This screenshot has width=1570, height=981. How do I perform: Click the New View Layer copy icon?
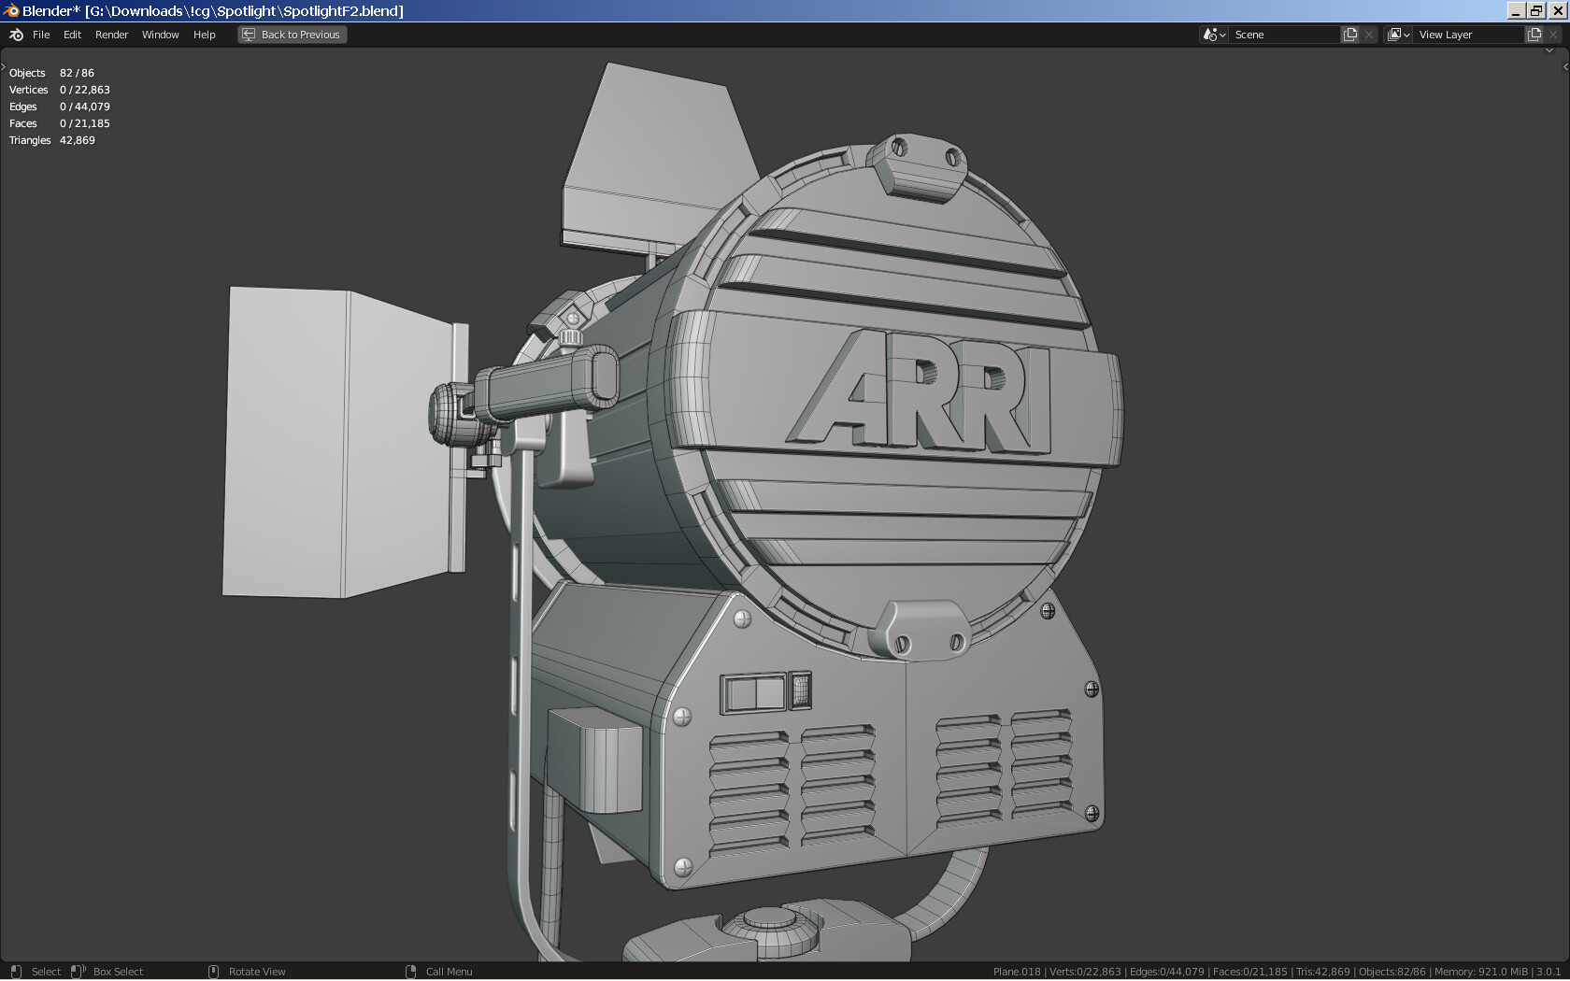(1534, 34)
